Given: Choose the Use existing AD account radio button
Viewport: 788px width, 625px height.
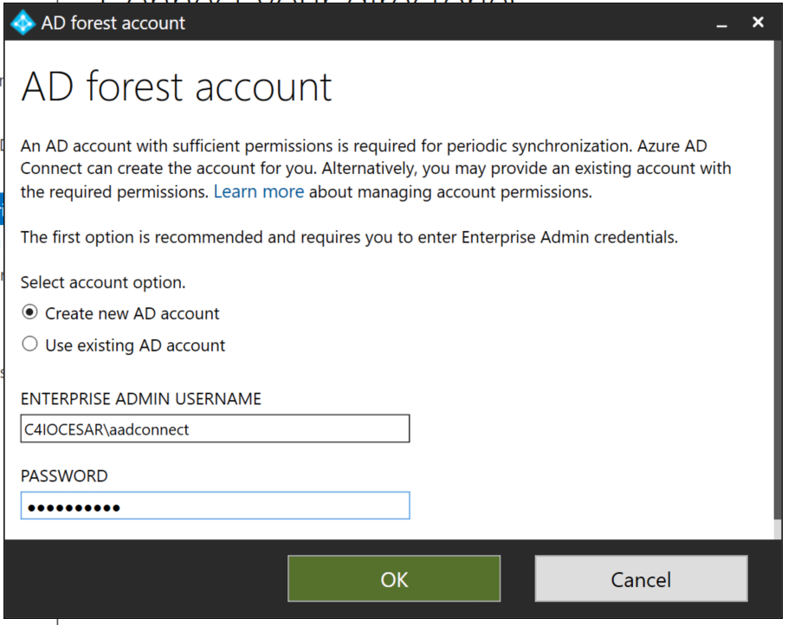Looking at the screenshot, I should tap(30, 345).
